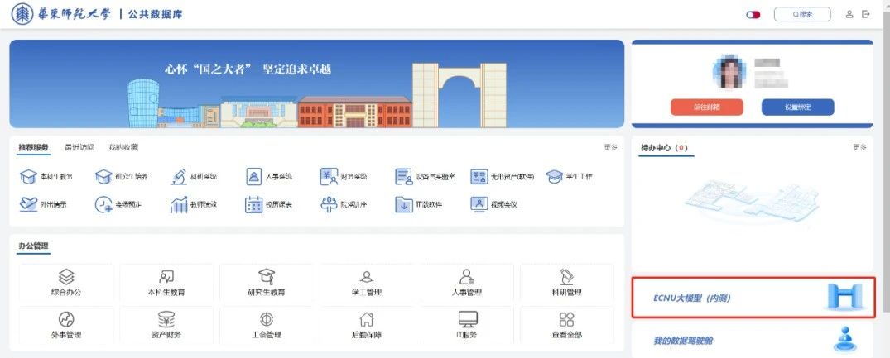Open the IT服务 monitor icon
Image resolution: width=890 pixels, height=358 pixels.
pyautogui.click(x=466, y=319)
